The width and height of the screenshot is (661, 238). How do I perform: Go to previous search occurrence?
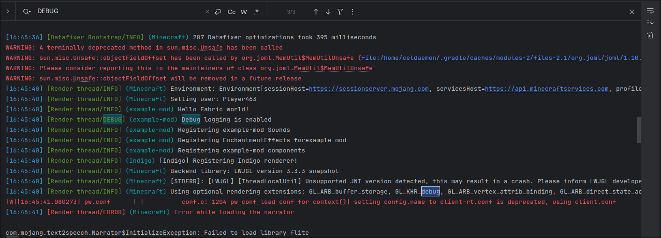[x=316, y=12]
